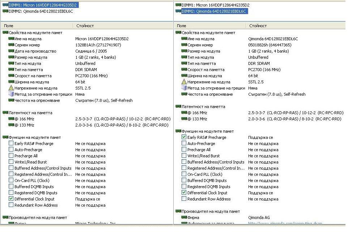Viewport: 348px width, 232px height.
Task: Select value 'Qimonda AG'
Action: (x=259, y=217)
